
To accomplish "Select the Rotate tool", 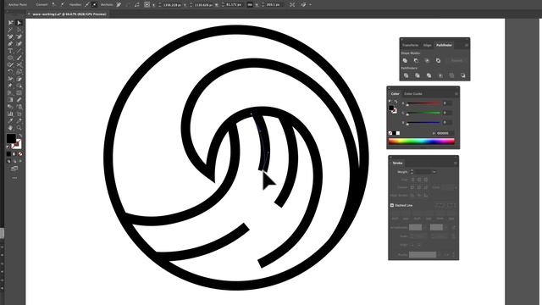I will [10, 72].
